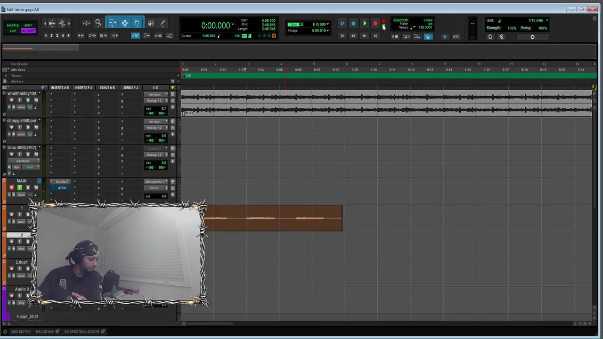Click the MTC generate button
The width and height of the screenshot is (603, 339).
(x=456, y=36)
